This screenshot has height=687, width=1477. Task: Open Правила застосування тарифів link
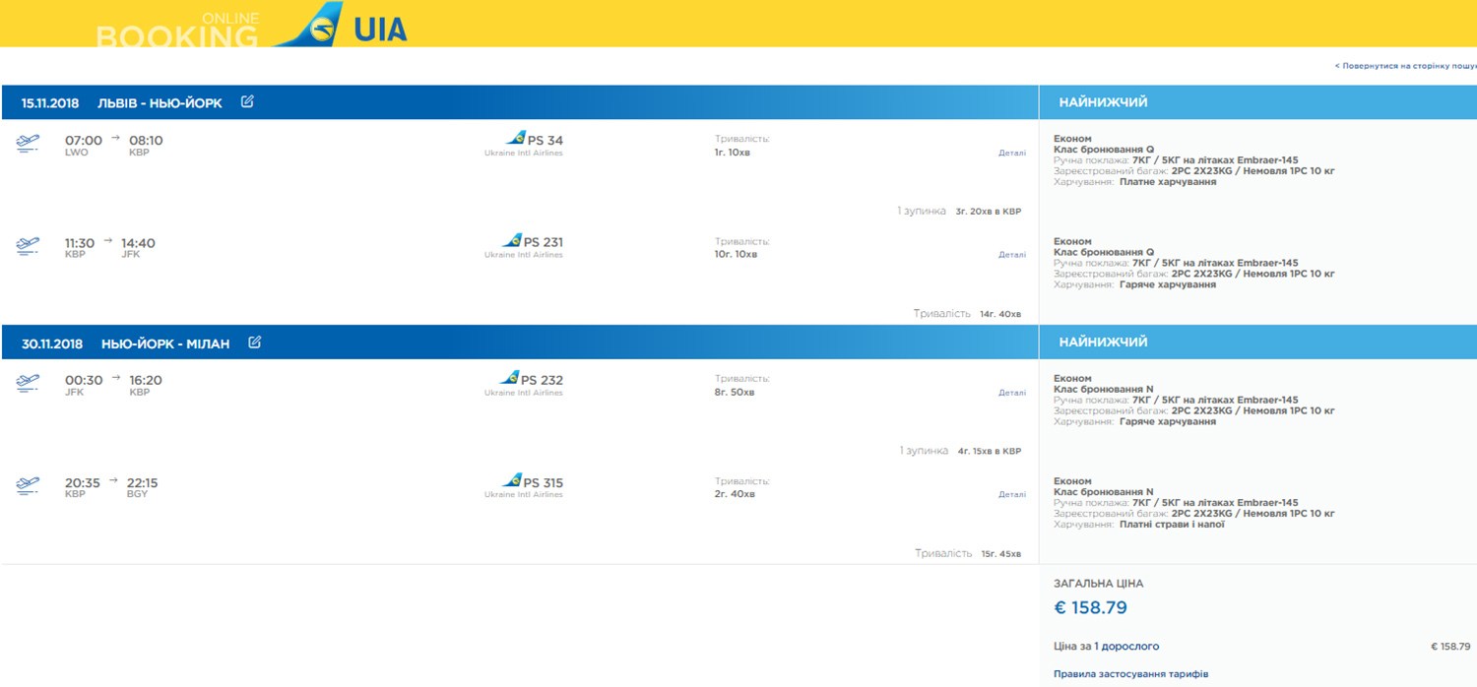pyautogui.click(x=1130, y=674)
